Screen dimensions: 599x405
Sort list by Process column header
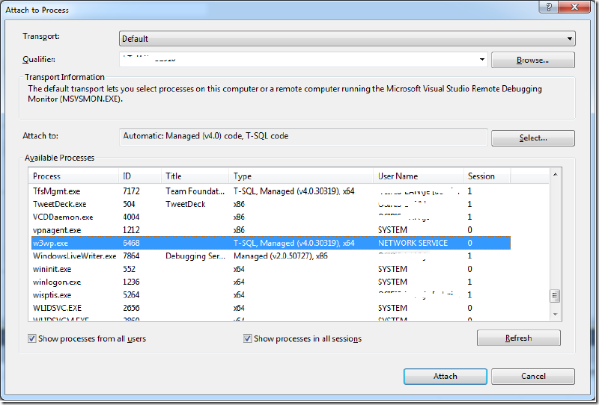73,176
